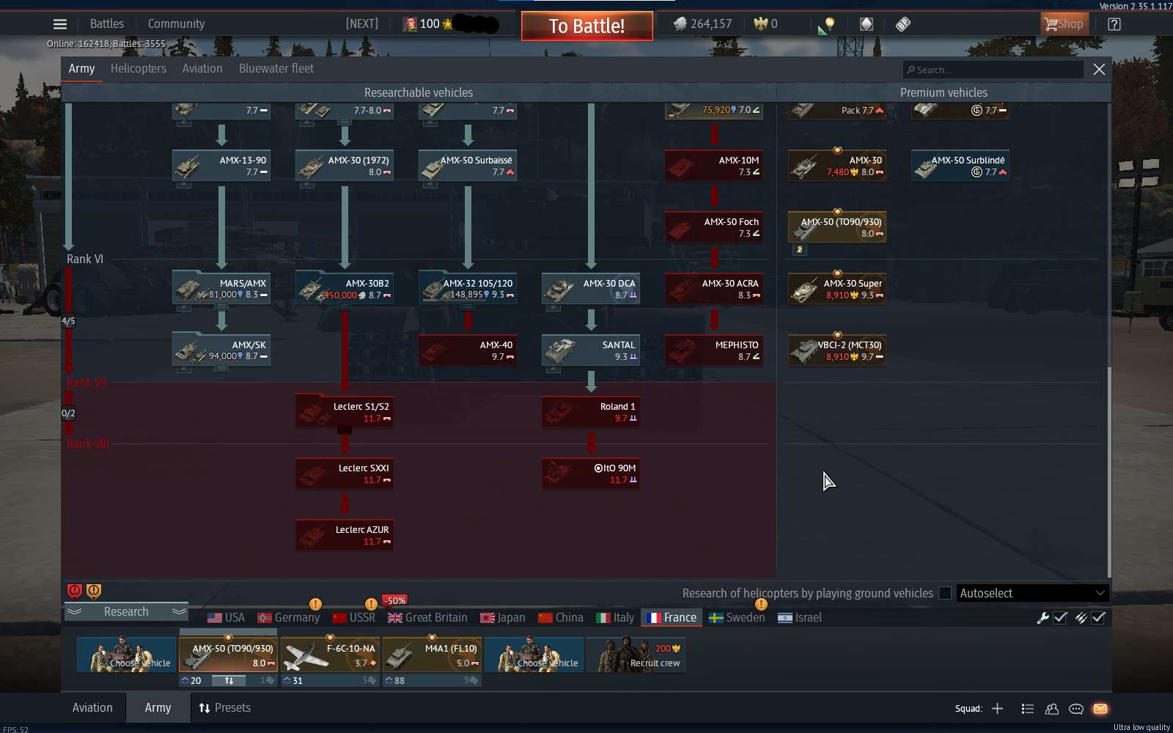Open the orange mail envelope icon
The height and width of the screenshot is (733, 1173).
click(1100, 709)
